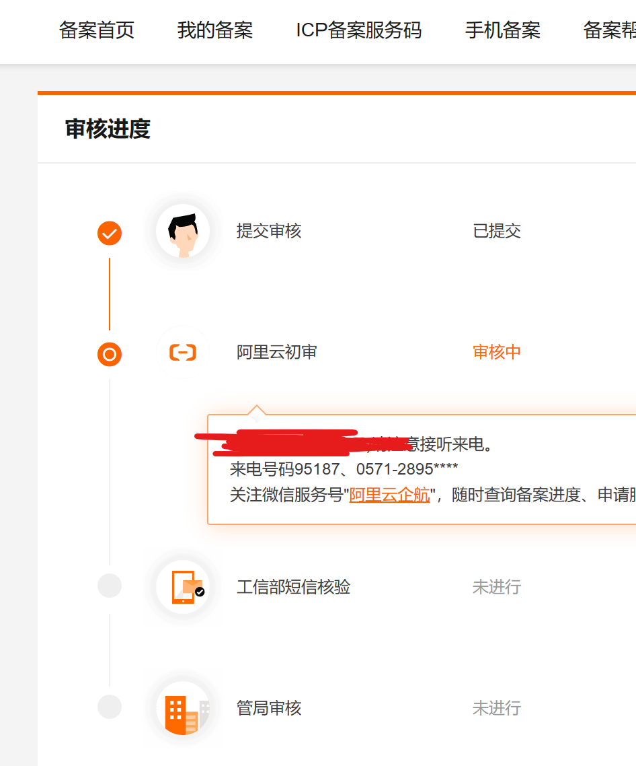This screenshot has width=636, height=766.
Task: Collapse the caller number notice bubble
Action: [x=417, y=468]
